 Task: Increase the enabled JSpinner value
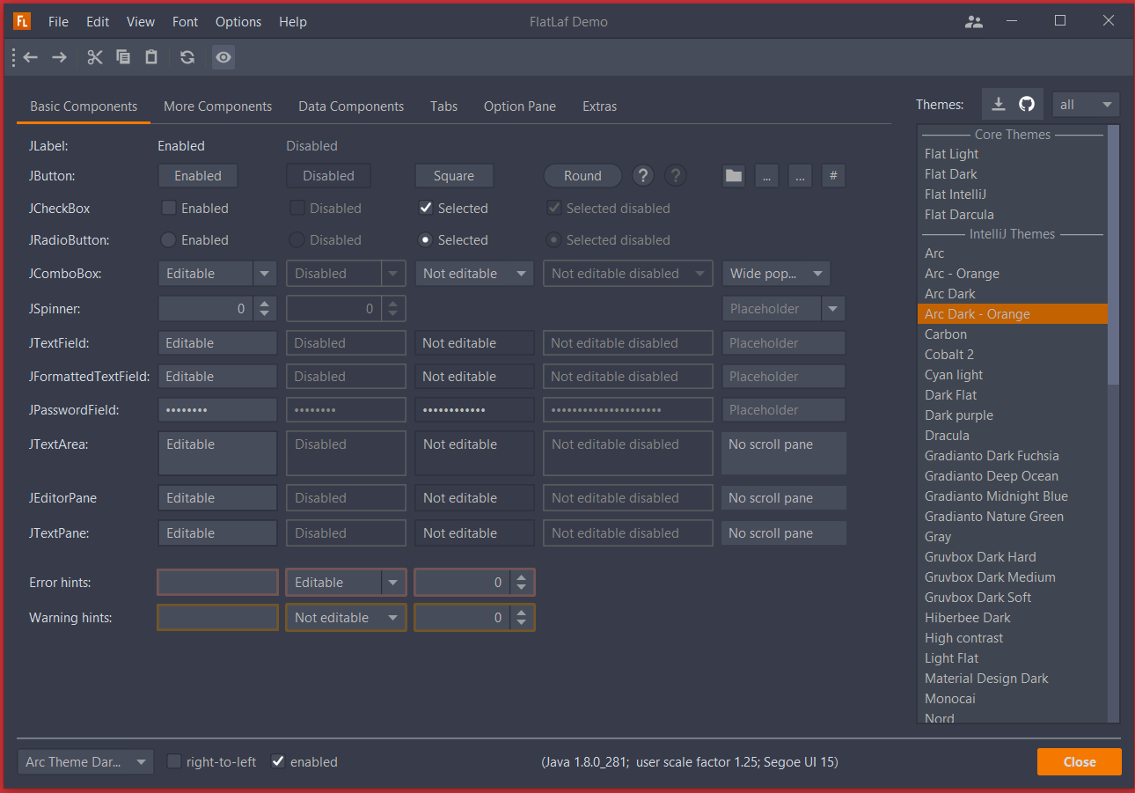point(265,303)
